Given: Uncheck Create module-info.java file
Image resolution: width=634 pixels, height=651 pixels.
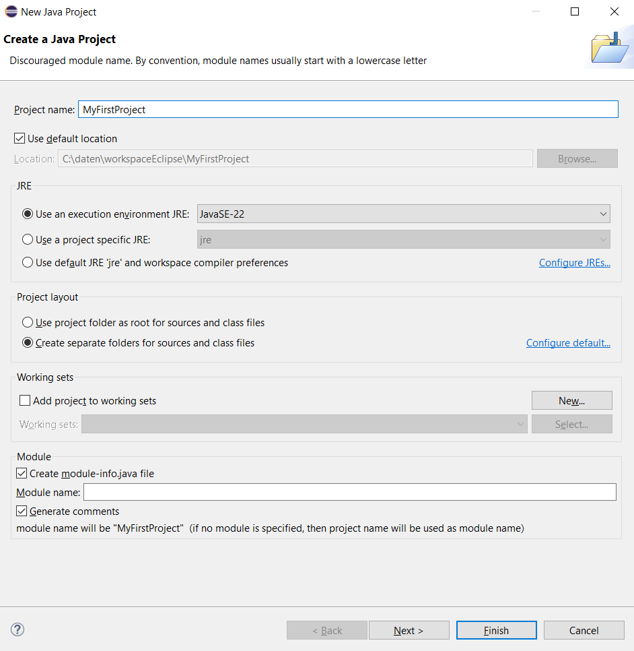Looking at the screenshot, I should pos(22,474).
